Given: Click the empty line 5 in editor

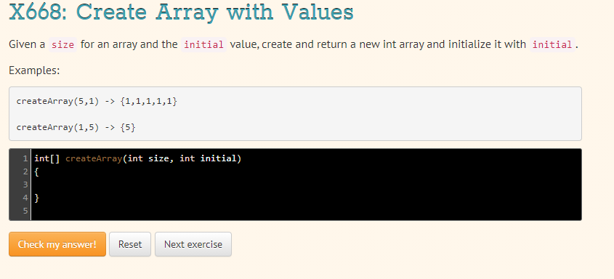Looking at the screenshot, I should [306, 211].
